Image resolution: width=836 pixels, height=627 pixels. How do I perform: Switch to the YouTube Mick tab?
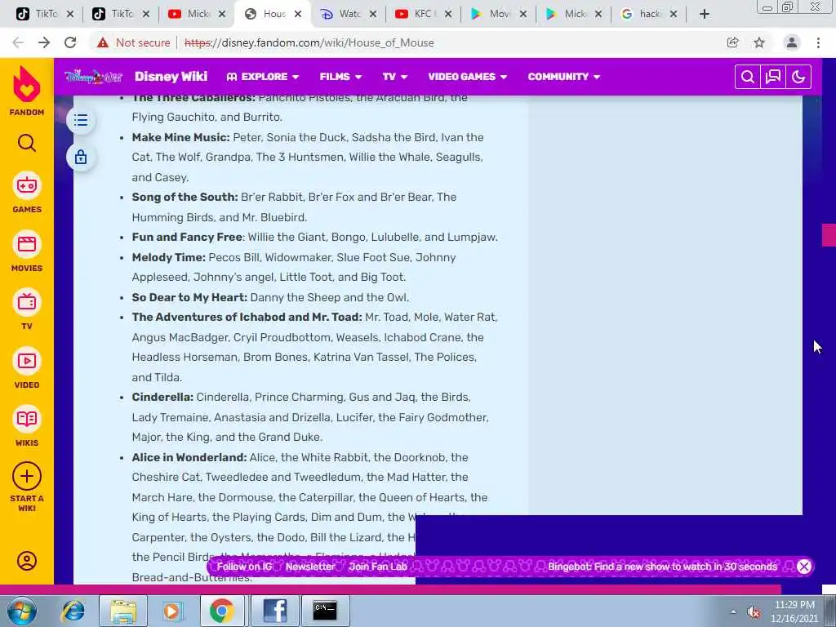(197, 14)
